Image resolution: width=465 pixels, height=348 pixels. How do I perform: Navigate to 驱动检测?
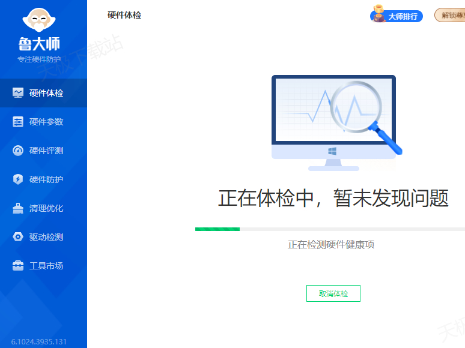click(44, 237)
